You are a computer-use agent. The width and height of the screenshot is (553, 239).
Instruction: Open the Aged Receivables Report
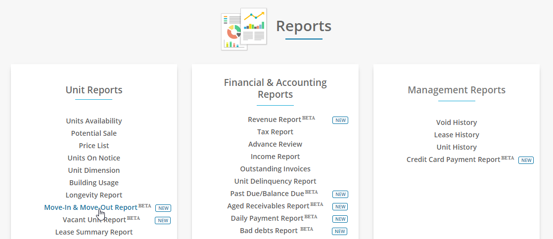coord(269,205)
